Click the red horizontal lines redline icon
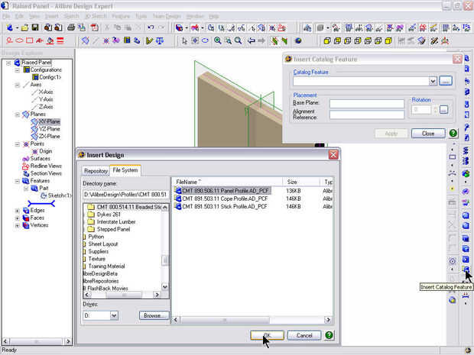 coord(60,40)
